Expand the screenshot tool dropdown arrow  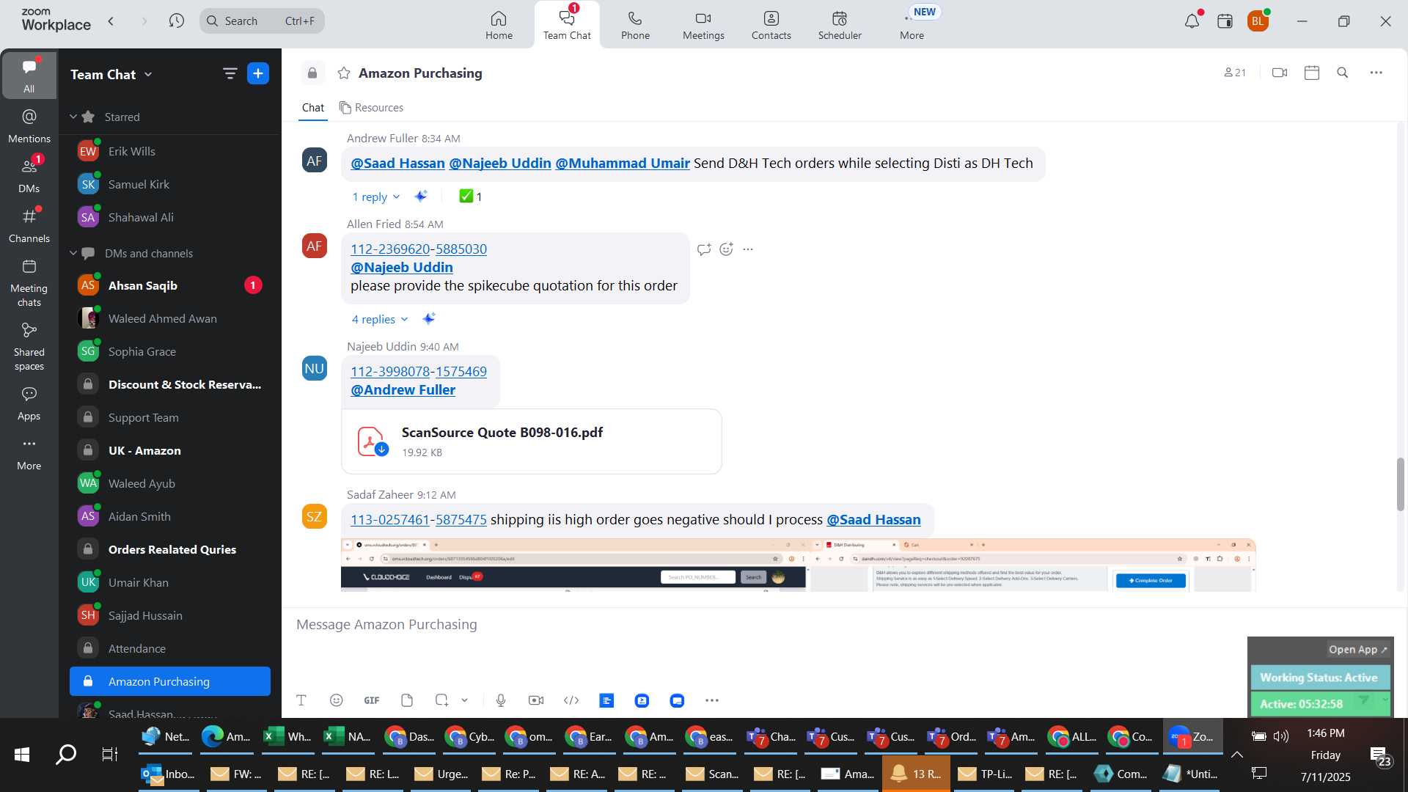tap(464, 700)
